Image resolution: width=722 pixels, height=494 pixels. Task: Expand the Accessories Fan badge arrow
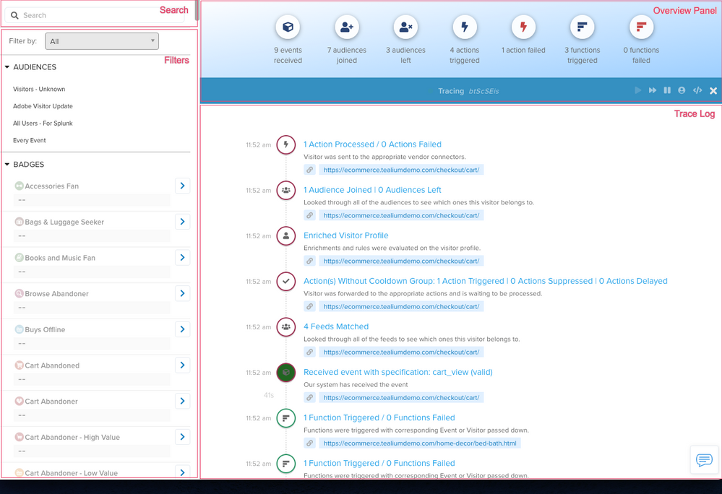[183, 186]
